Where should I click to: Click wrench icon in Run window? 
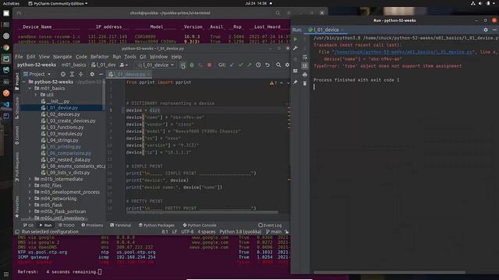[296, 48]
